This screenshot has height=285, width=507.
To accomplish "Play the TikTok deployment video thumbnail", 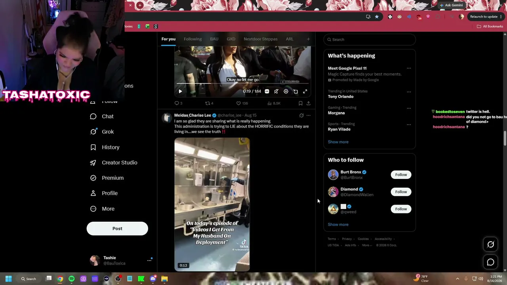I will pos(212,204).
